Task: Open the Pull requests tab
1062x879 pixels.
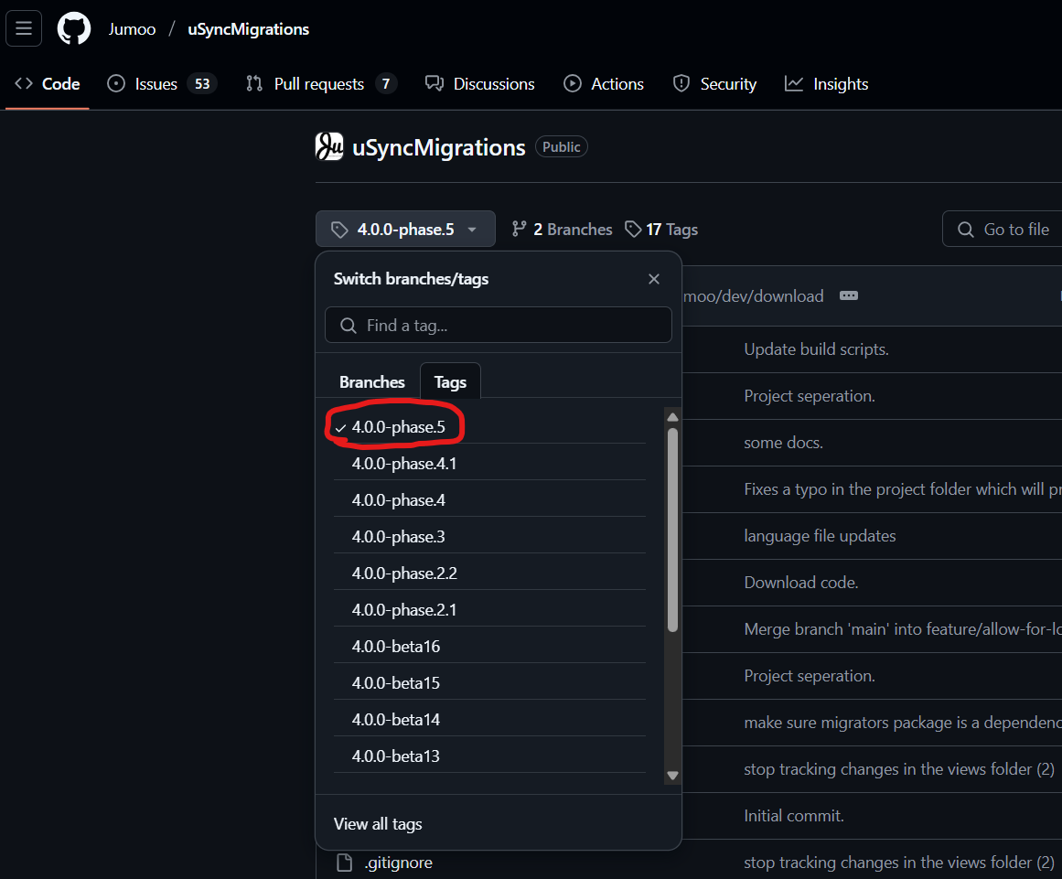Action: coord(320,84)
